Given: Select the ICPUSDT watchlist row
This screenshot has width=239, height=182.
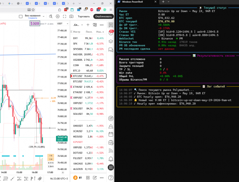Looking at the screenshot, I should (x=88, y=142).
